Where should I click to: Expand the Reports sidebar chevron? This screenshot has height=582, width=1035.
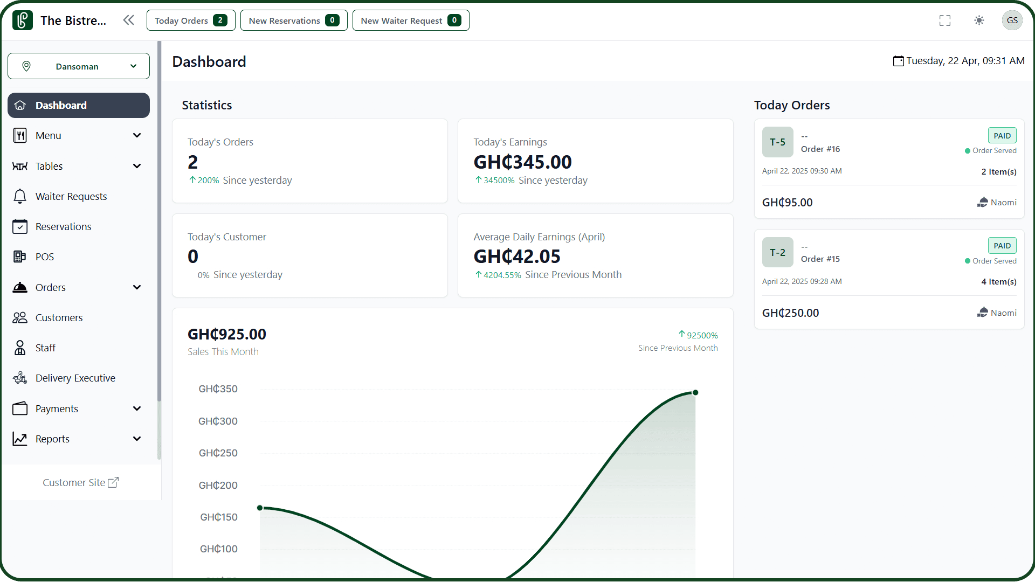(x=137, y=439)
